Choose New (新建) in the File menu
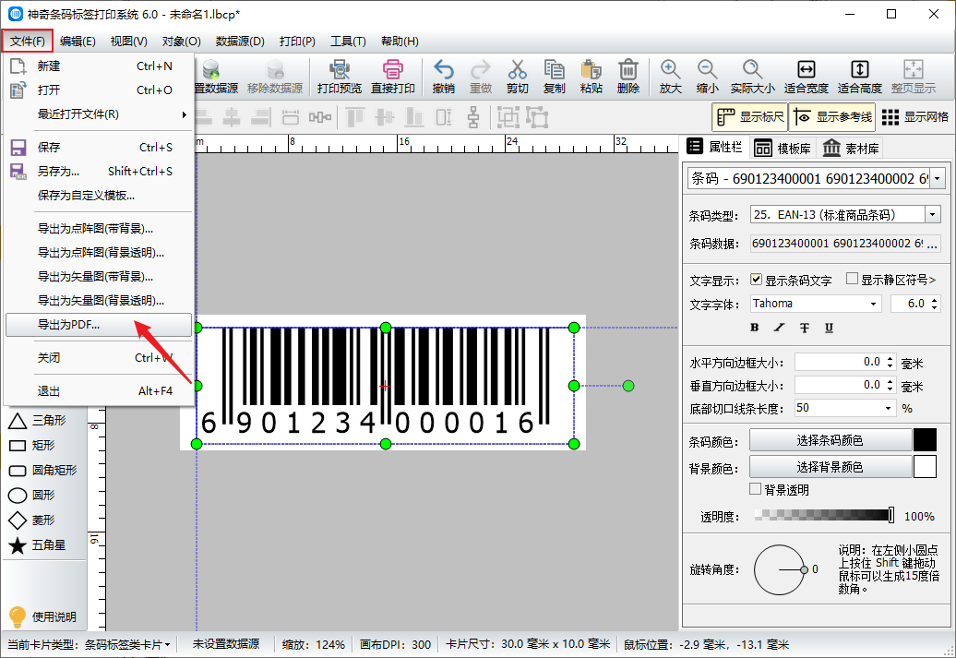 [99, 66]
